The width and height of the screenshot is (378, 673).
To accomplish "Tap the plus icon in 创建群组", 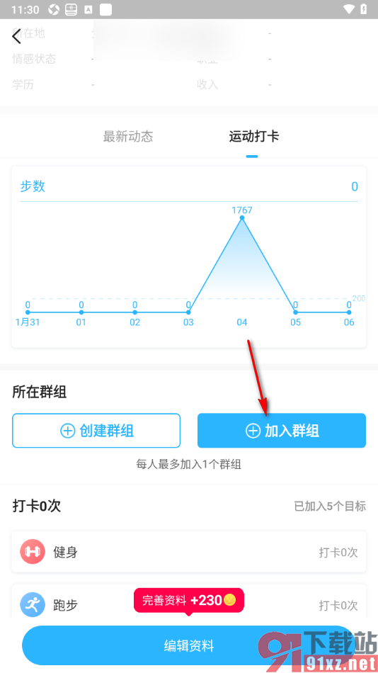I will tap(67, 431).
